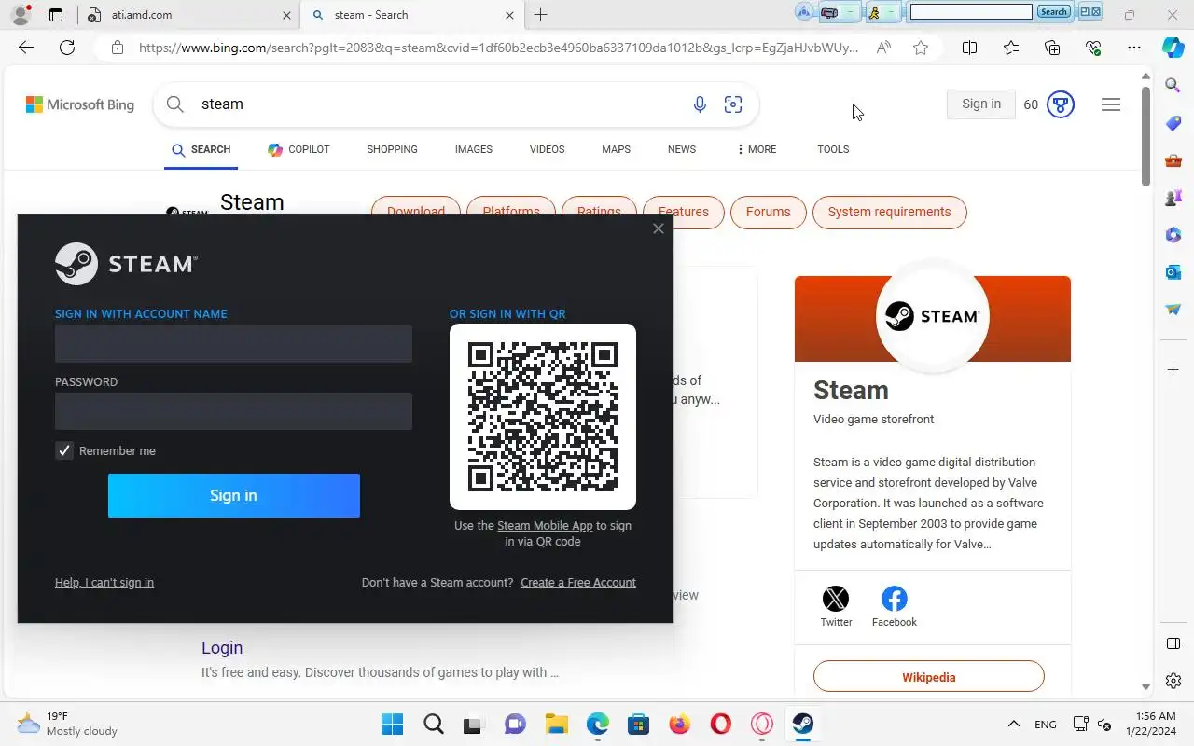Show hidden tray icons chevron
1194x746 pixels.
[x=1013, y=724]
